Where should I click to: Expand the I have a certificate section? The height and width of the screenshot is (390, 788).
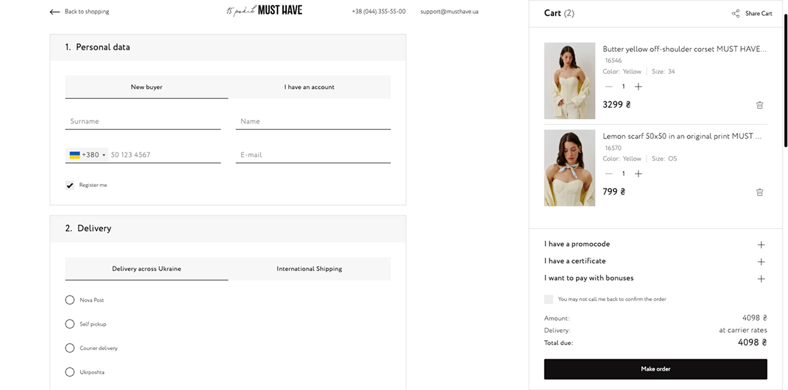[x=761, y=261]
